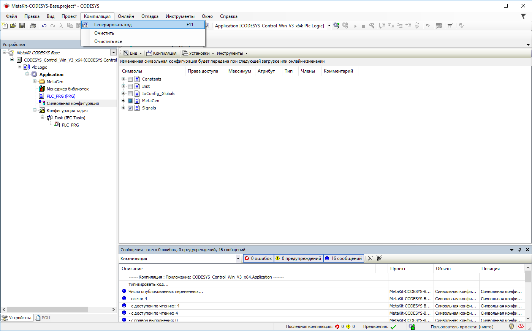532x331 pixels.
Task: Clear all messages with the crossed-list icon
Action: click(379, 258)
